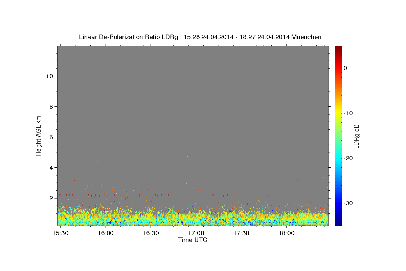Click the height tick label 4
Image resolution: width=406 pixels, height=271 pixels.
(51, 167)
